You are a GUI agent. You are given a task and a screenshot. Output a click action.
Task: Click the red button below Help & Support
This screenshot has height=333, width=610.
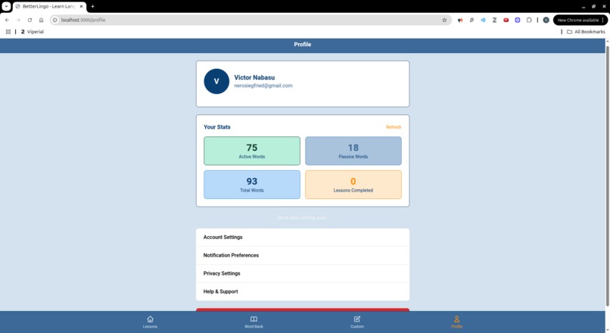coord(303,310)
